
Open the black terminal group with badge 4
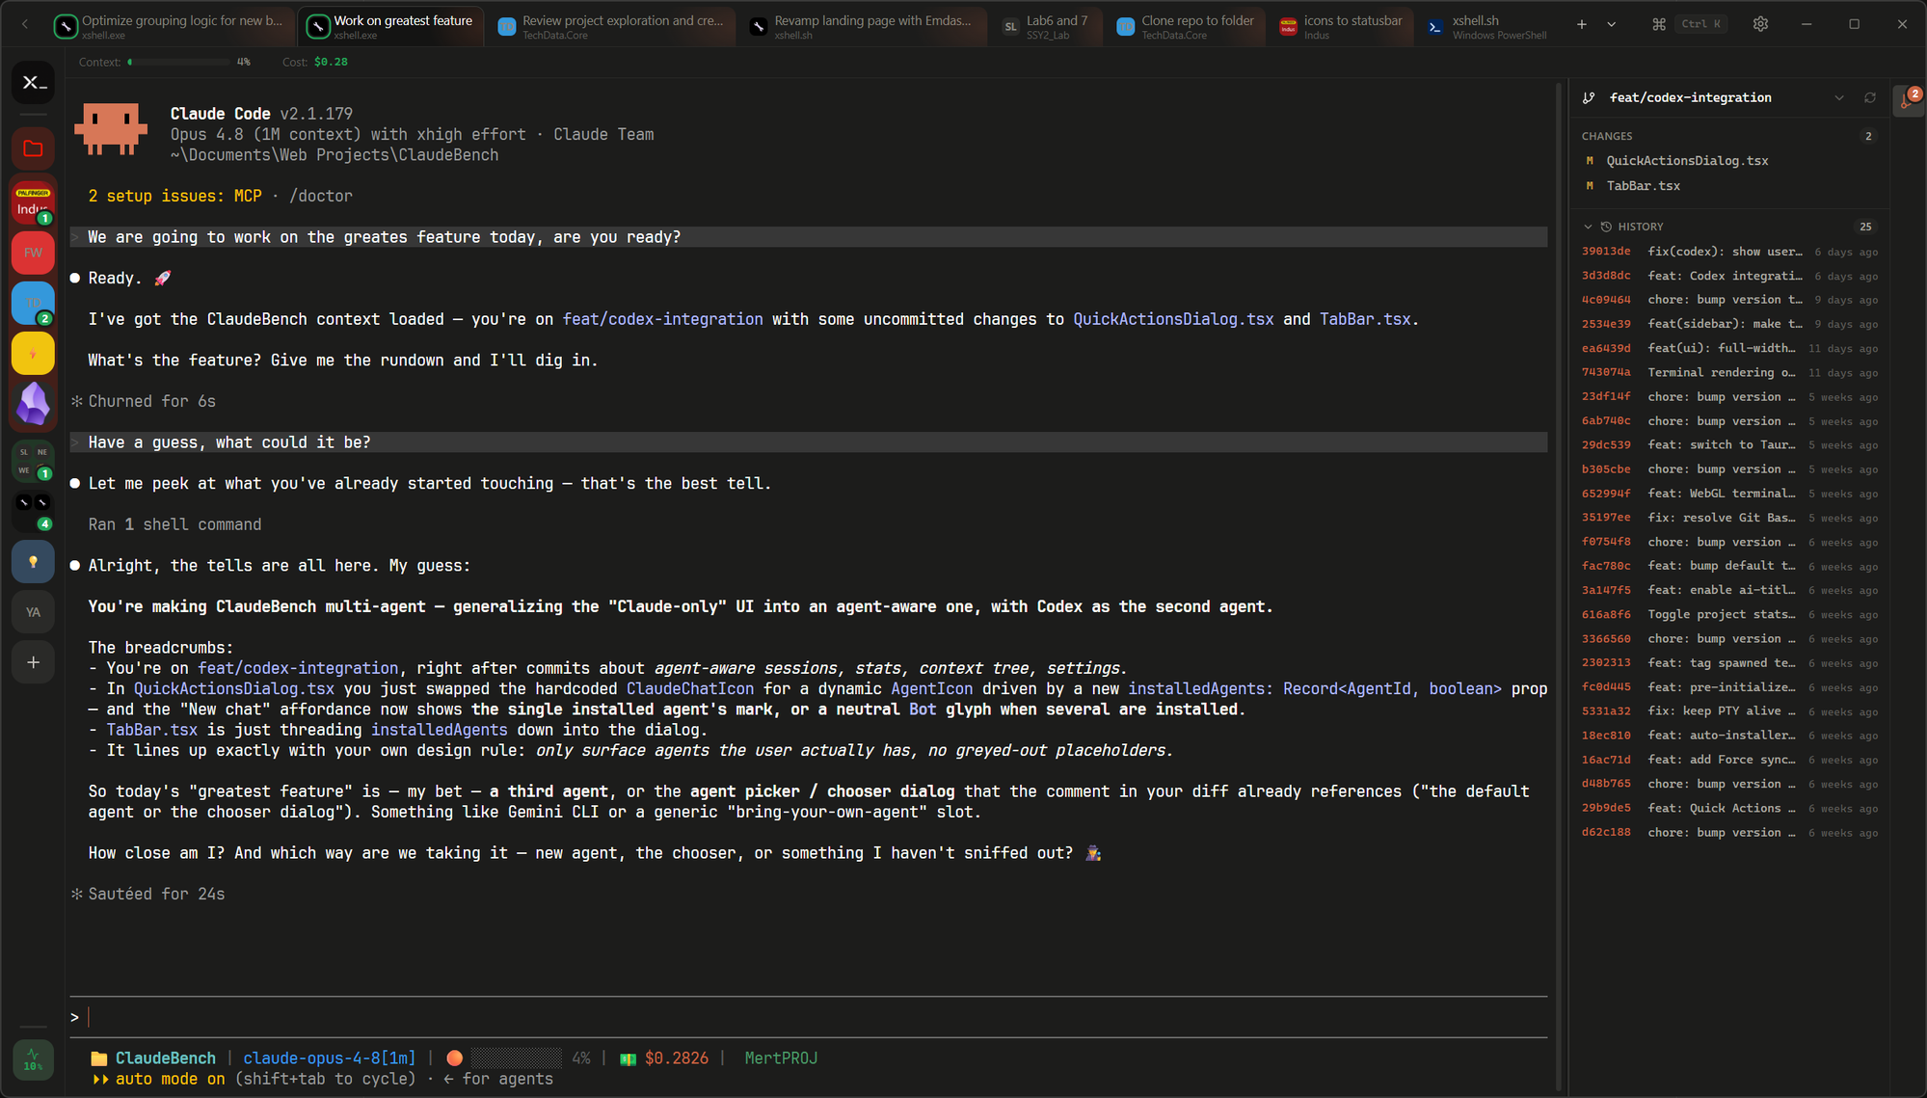click(33, 512)
